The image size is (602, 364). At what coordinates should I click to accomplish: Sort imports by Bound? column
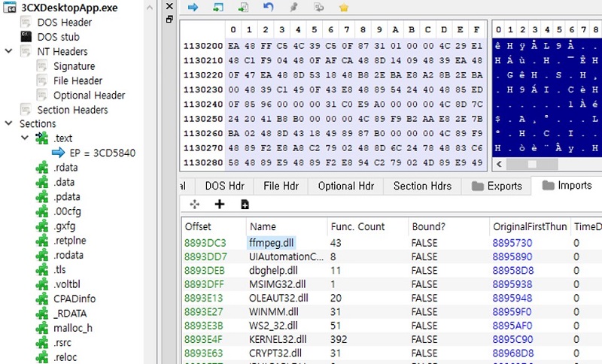(x=448, y=226)
